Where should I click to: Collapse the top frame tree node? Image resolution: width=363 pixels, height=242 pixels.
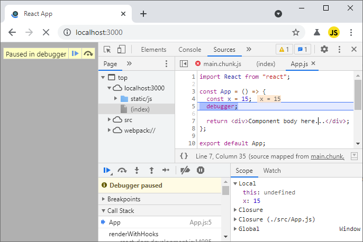click(103, 78)
